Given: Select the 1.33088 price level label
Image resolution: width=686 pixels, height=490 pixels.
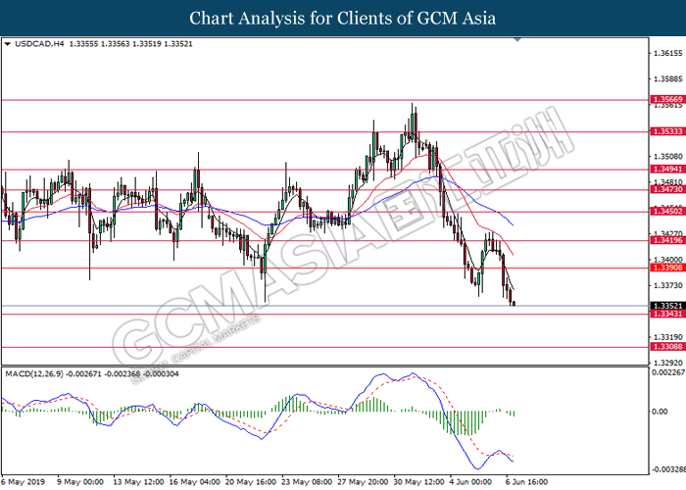Looking at the screenshot, I should coord(668,347).
